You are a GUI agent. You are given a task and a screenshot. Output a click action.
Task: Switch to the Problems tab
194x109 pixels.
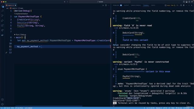click(116, 5)
